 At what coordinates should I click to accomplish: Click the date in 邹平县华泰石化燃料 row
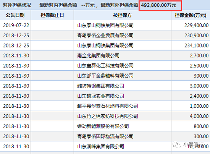point(16,106)
